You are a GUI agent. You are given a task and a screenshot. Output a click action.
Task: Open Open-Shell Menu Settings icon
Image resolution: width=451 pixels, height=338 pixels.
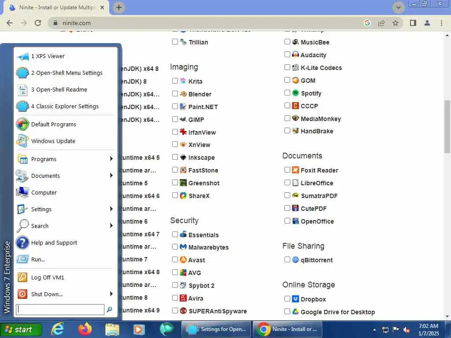pos(22,73)
